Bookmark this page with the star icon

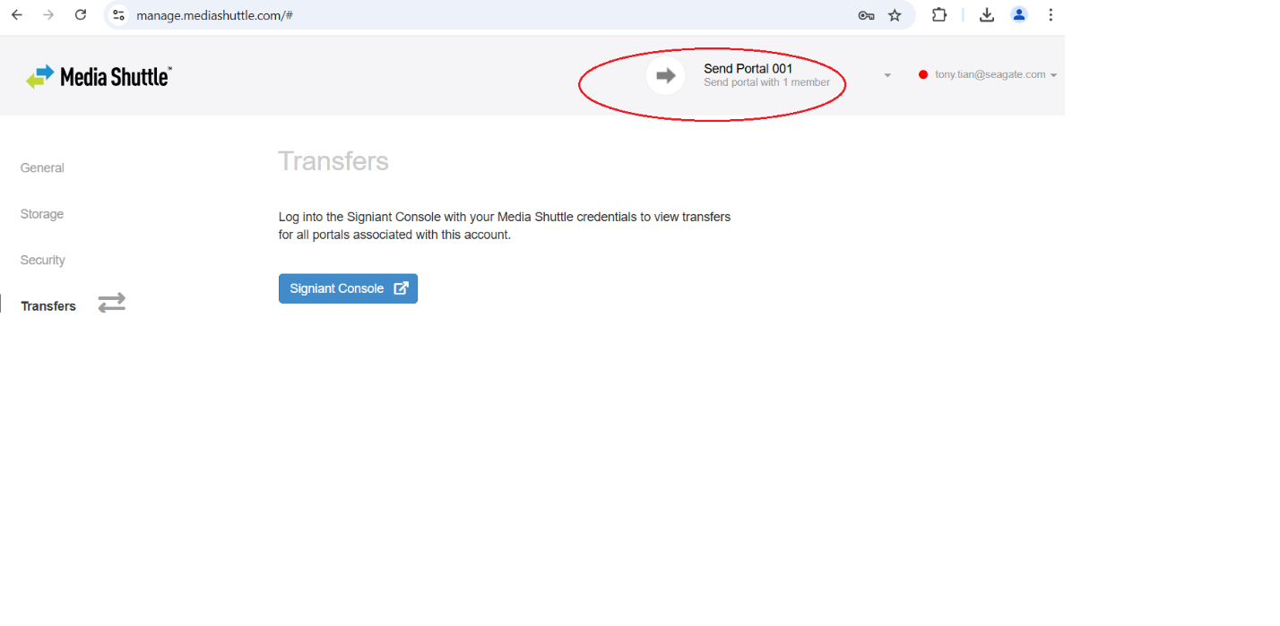coord(895,15)
